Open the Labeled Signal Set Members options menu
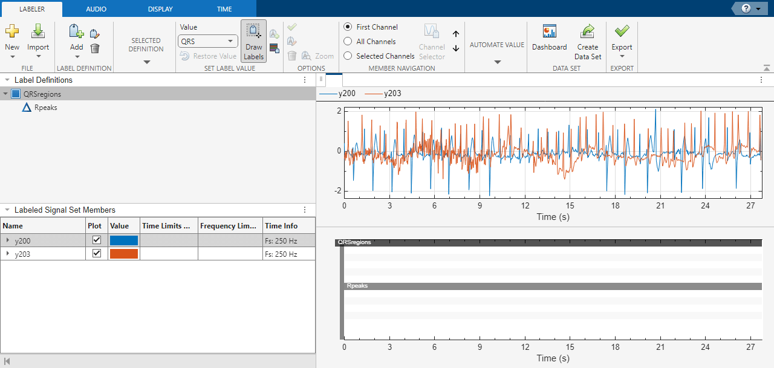 (x=304, y=210)
